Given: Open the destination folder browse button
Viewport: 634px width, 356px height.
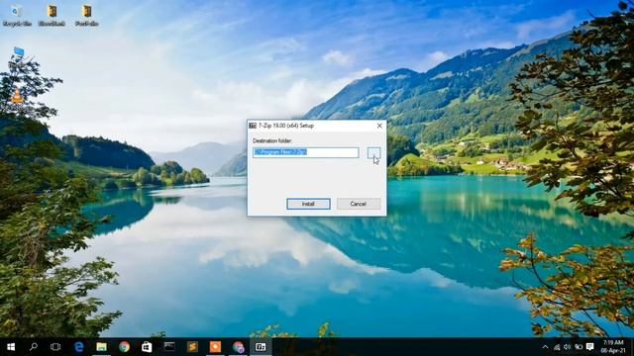Looking at the screenshot, I should tap(373, 152).
